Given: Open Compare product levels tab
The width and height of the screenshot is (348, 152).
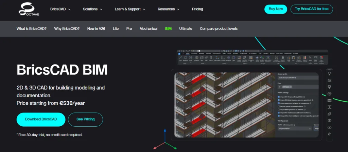Looking at the screenshot, I should click(219, 29).
